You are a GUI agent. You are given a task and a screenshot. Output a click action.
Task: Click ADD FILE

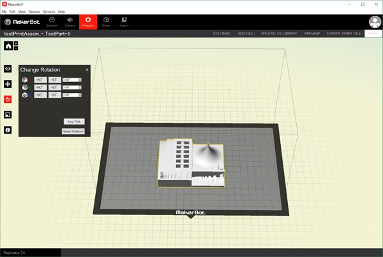pos(246,33)
